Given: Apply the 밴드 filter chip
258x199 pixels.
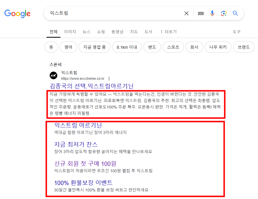Looking at the screenshot, I should (152, 47).
